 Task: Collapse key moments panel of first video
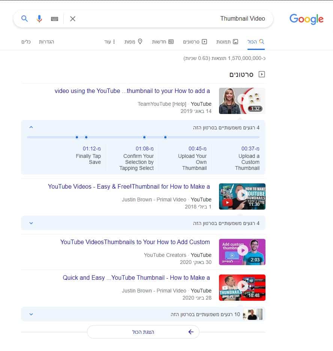pos(31,127)
